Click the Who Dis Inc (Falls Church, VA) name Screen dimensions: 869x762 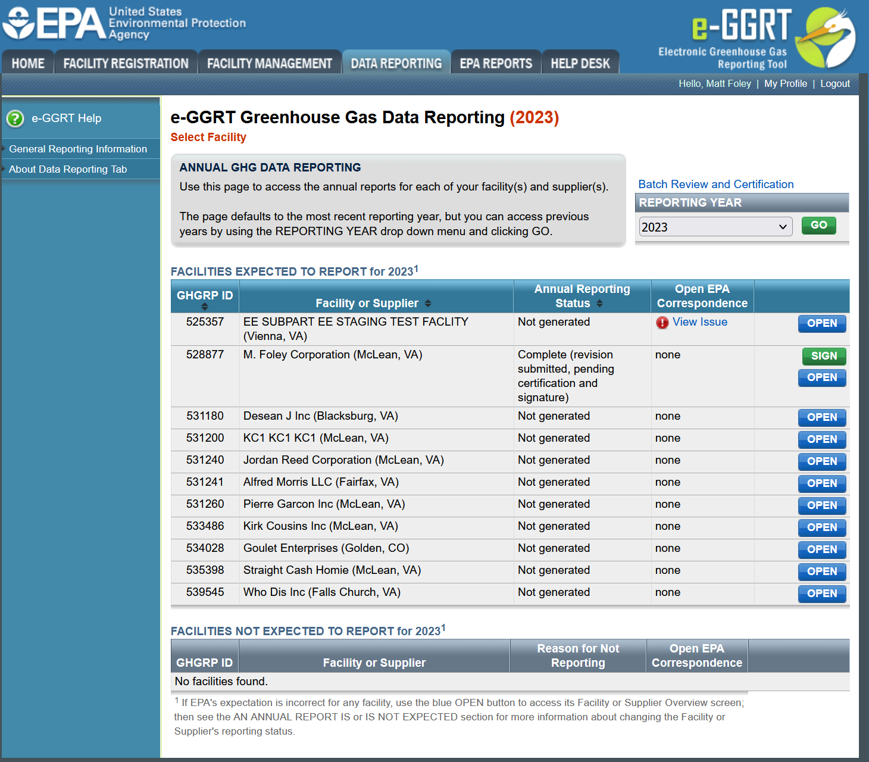[322, 592]
